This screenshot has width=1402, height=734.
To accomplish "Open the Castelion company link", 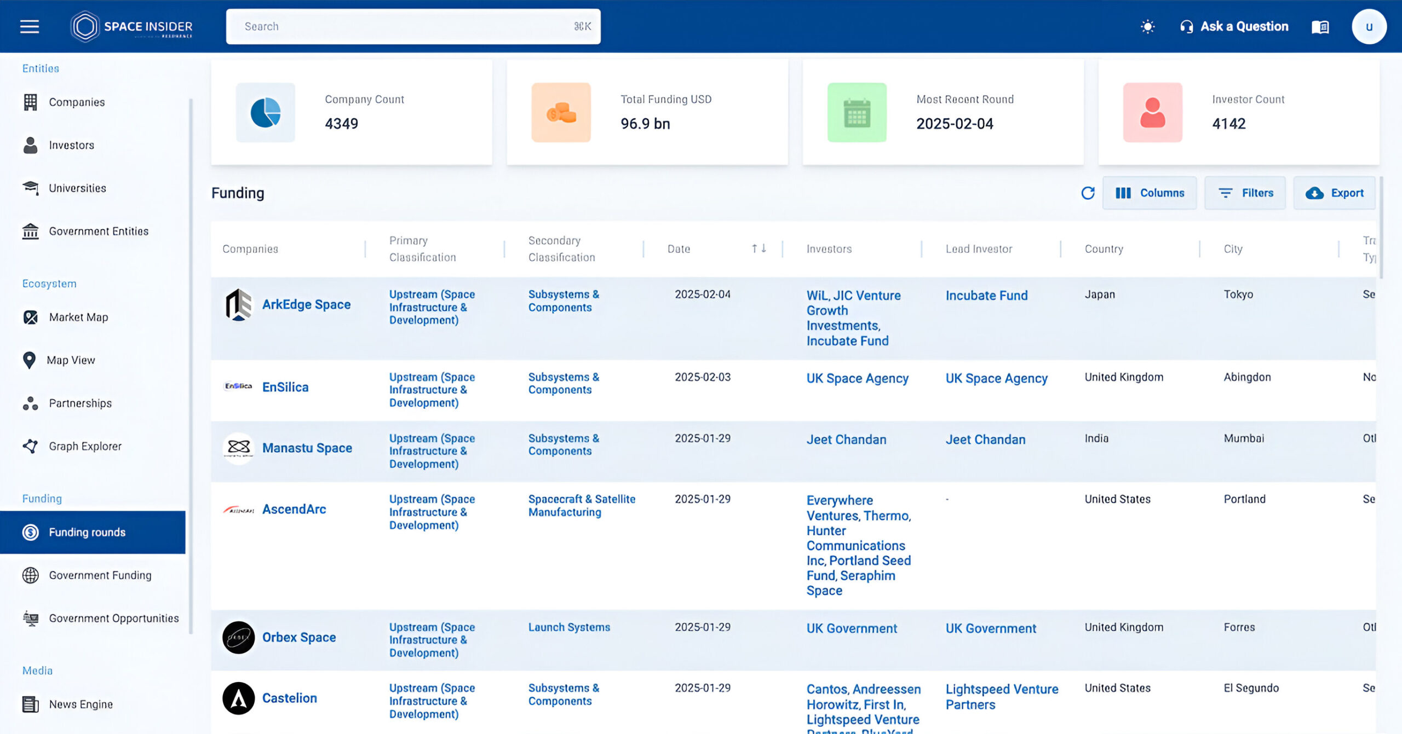I will tap(289, 698).
